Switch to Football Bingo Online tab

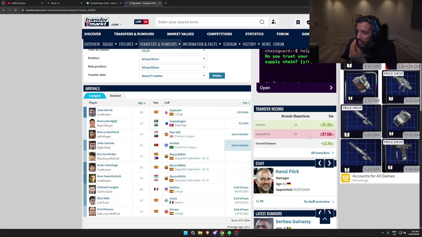[103, 3]
